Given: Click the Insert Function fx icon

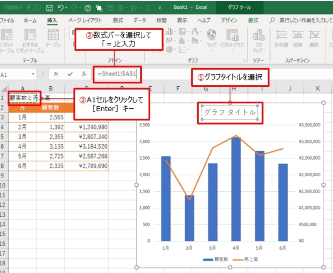Looking at the screenshot, I should pos(84,74).
